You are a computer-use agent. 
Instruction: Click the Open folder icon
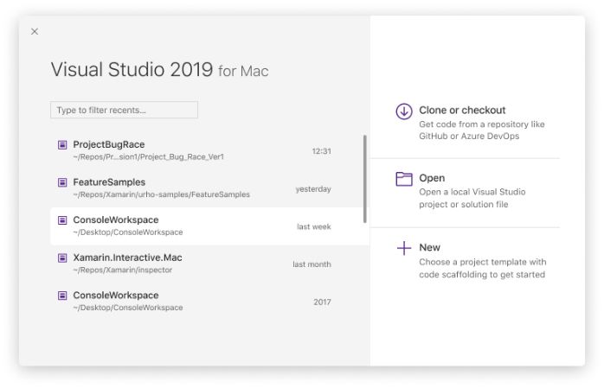pos(404,179)
